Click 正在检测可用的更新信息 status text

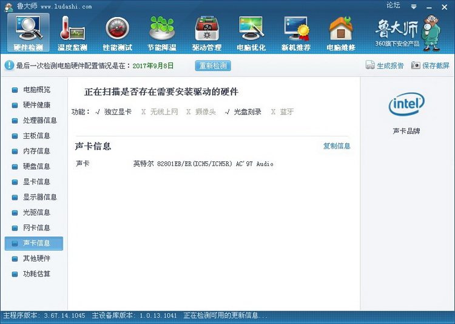(x=225, y=316)
